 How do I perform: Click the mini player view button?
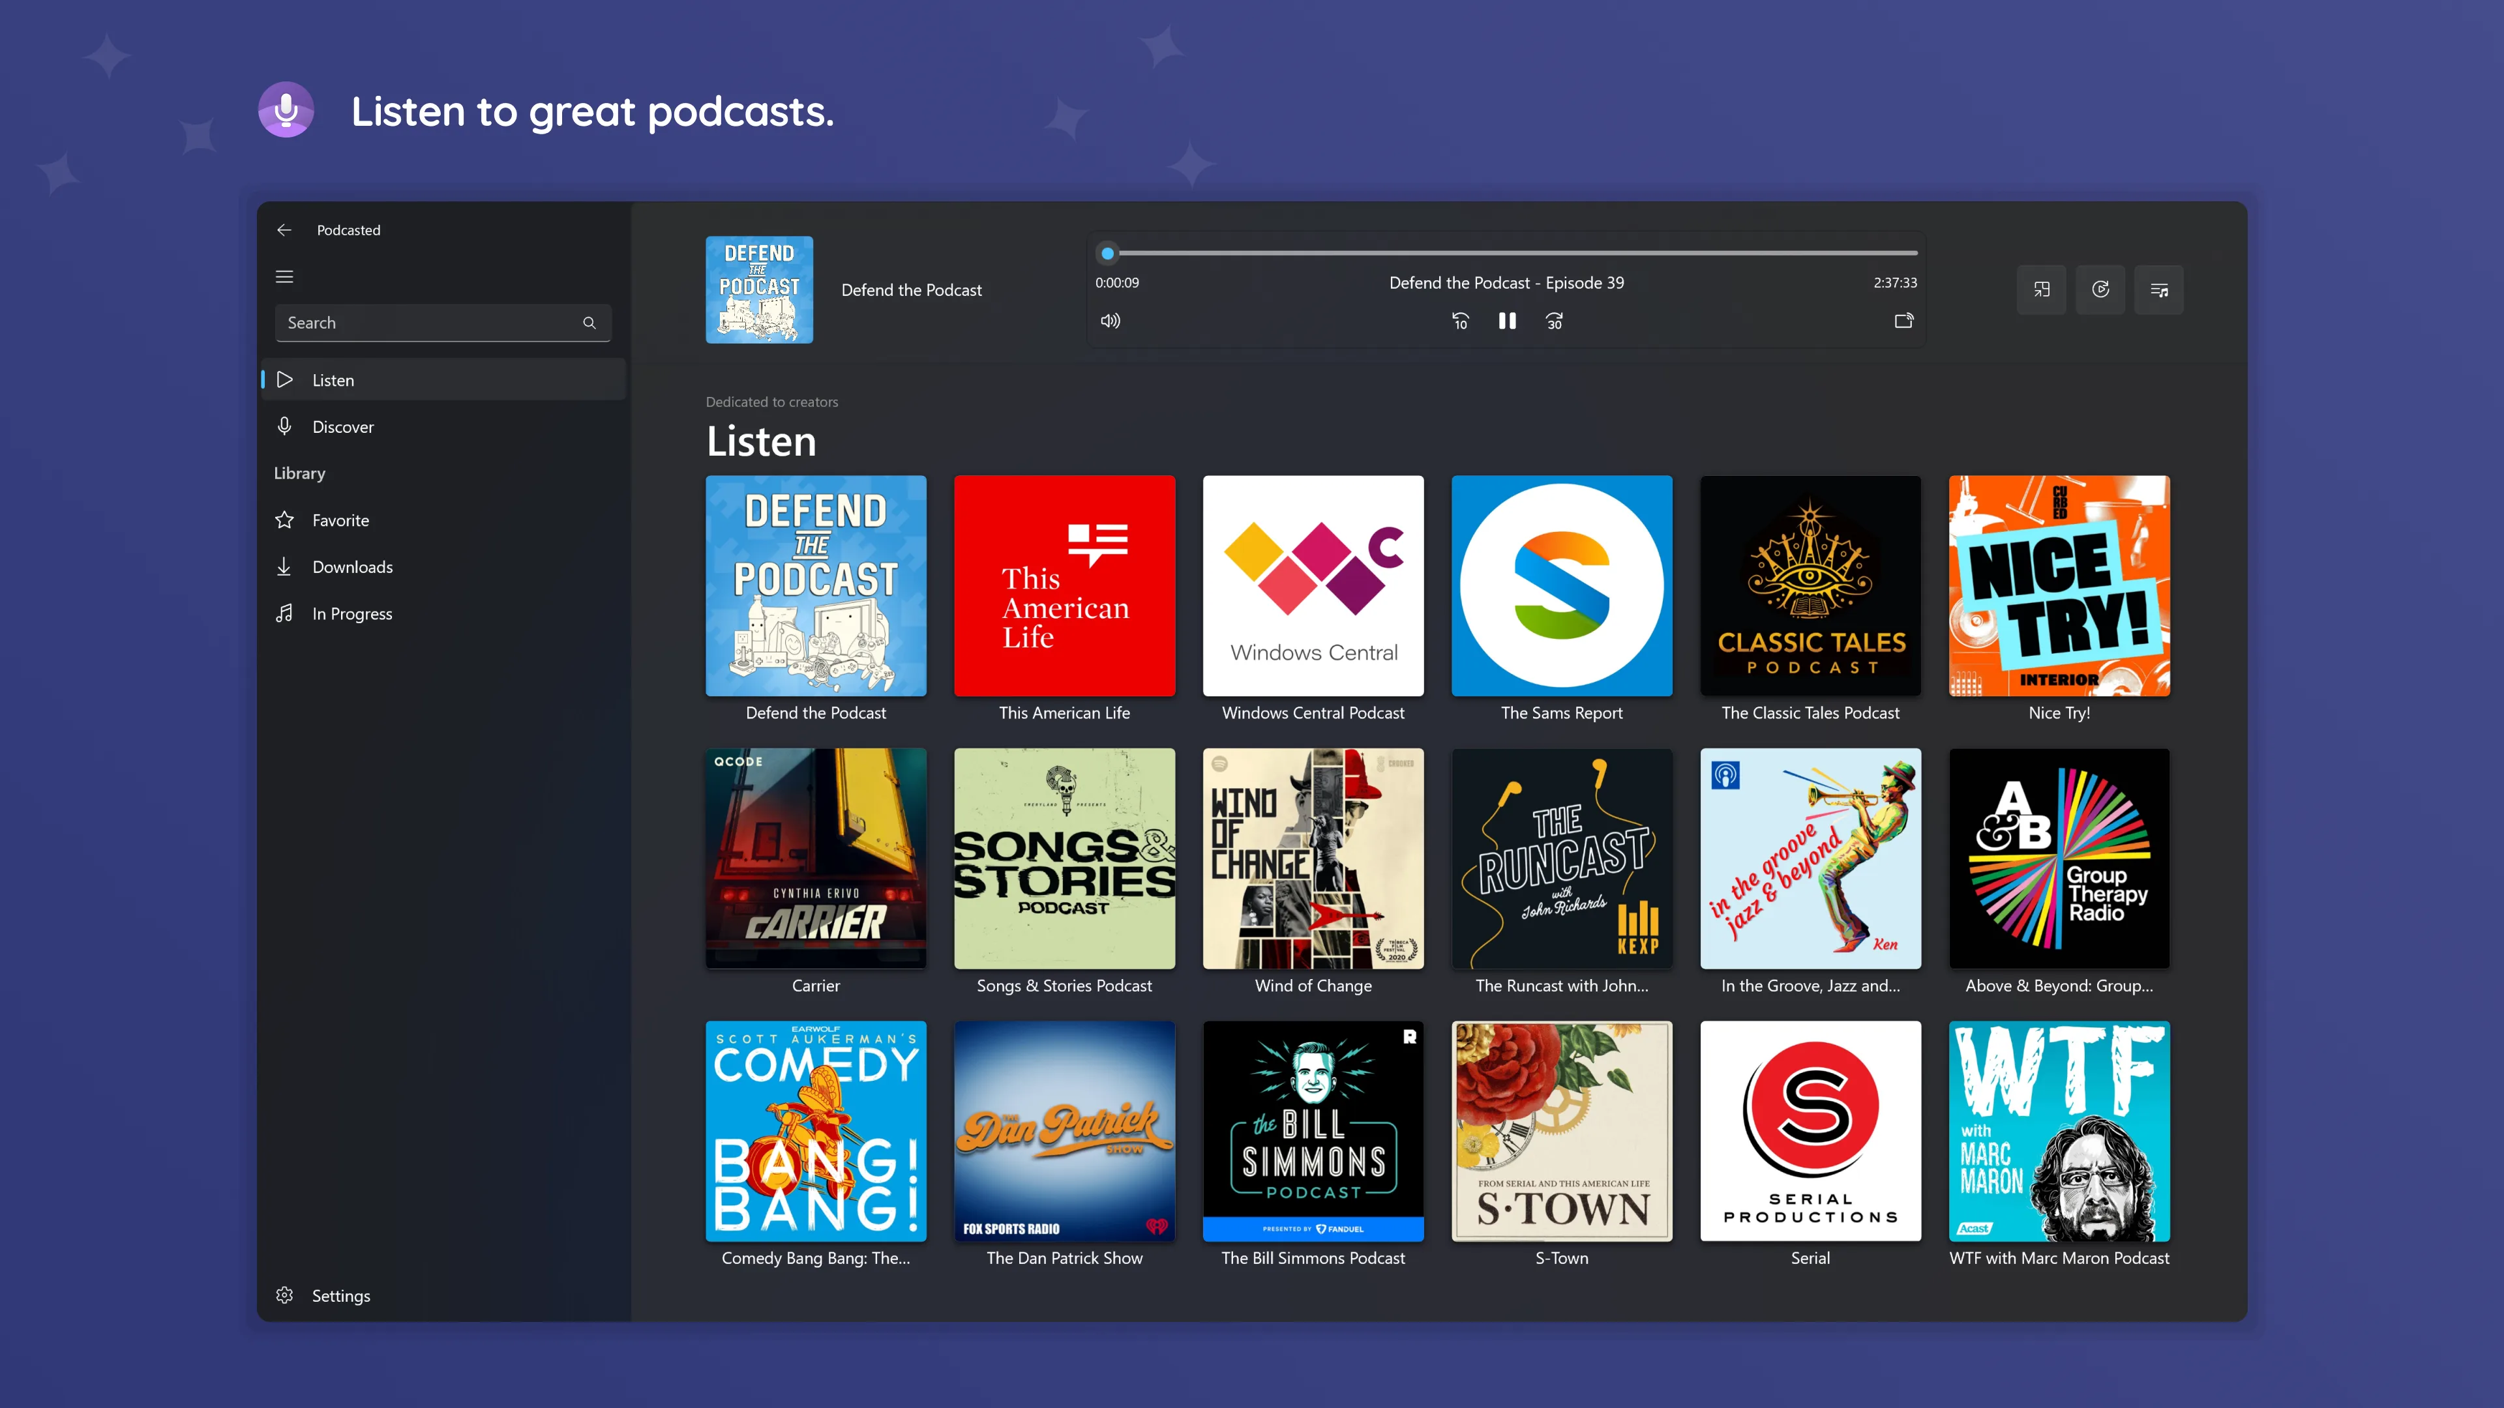pyautogui.click(x=2041, y=289)
